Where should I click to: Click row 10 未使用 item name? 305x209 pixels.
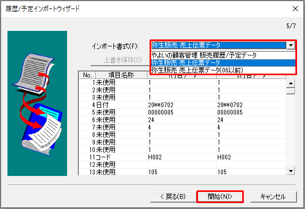[x=106, y=150]
